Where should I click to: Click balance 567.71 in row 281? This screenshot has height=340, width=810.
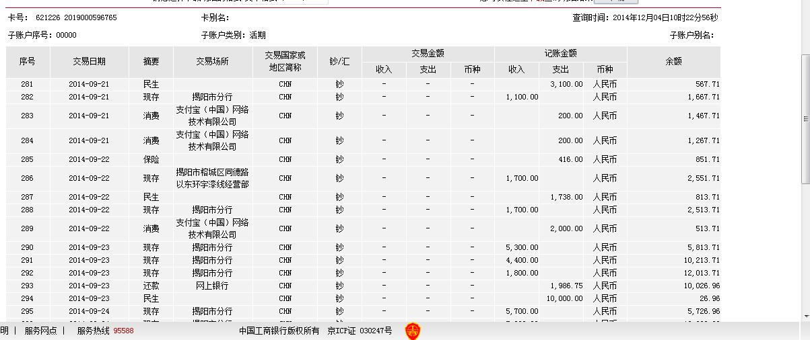pos(708,84)
